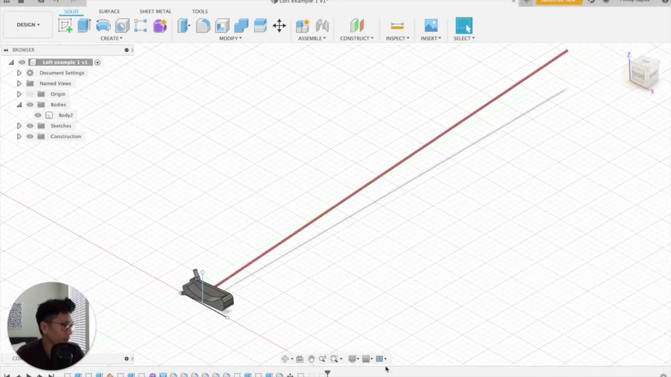Select the Create Sketch tool
The width and height of the screenshot is (671, 377).
tap(66, 26)
